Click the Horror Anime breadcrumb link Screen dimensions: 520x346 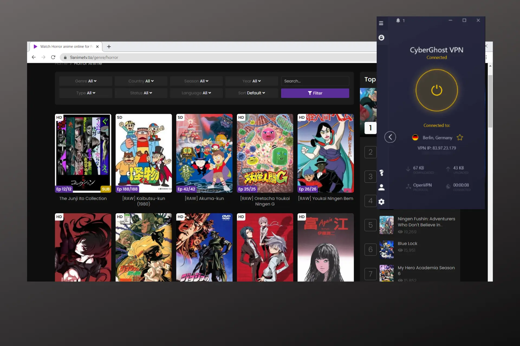tap(88, 63)
